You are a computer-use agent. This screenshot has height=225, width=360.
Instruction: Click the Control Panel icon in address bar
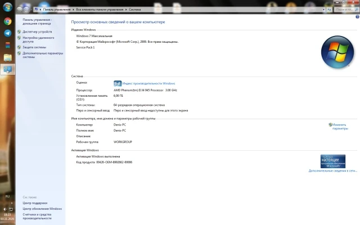point(36,10)
